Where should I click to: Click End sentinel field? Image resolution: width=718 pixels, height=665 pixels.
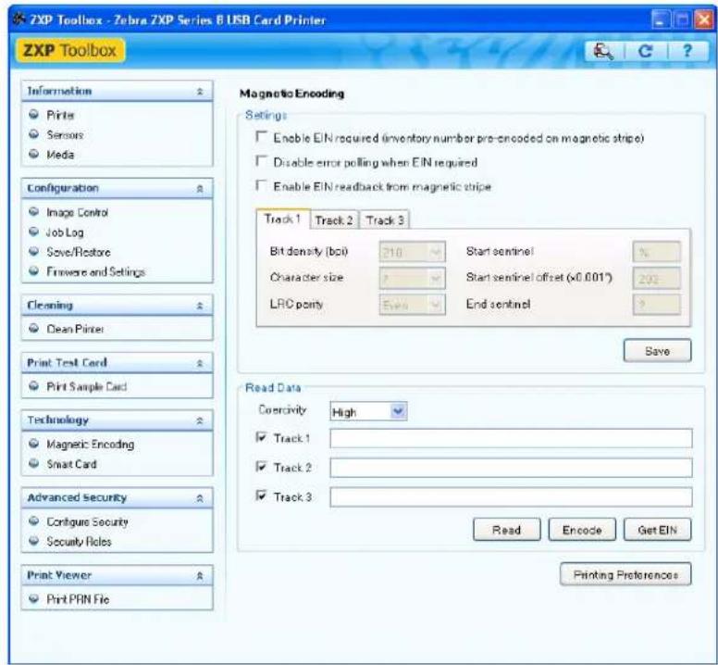(657, 305)
